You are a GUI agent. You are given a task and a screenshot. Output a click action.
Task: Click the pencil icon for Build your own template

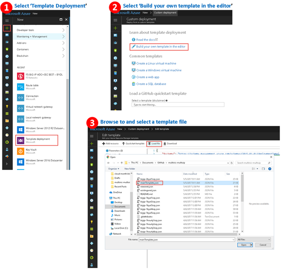[133, 46]
